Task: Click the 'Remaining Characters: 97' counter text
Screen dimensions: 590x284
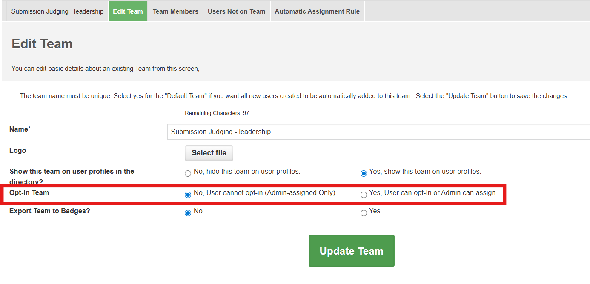Action: point(217,113)
